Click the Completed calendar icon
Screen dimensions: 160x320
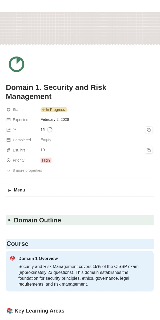[x=9, y=140]
